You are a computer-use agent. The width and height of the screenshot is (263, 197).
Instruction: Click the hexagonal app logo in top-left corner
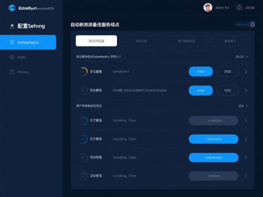tap(12, 8)
